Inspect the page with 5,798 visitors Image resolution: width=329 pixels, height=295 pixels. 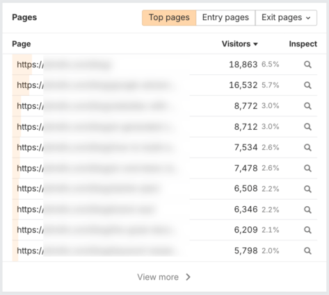[307, 251]
